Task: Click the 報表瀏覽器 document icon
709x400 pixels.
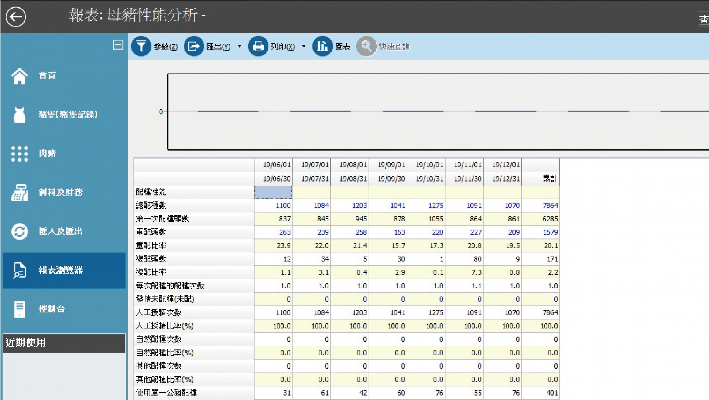Action: [x=20, y=270]
